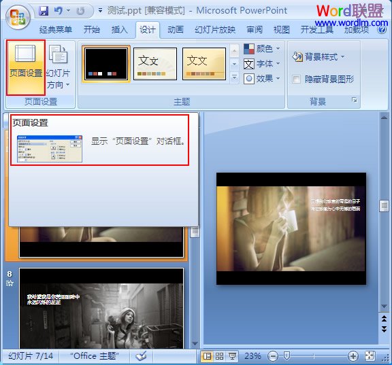
Task: Switch to the 开始 tab
Action: (91, 30)
